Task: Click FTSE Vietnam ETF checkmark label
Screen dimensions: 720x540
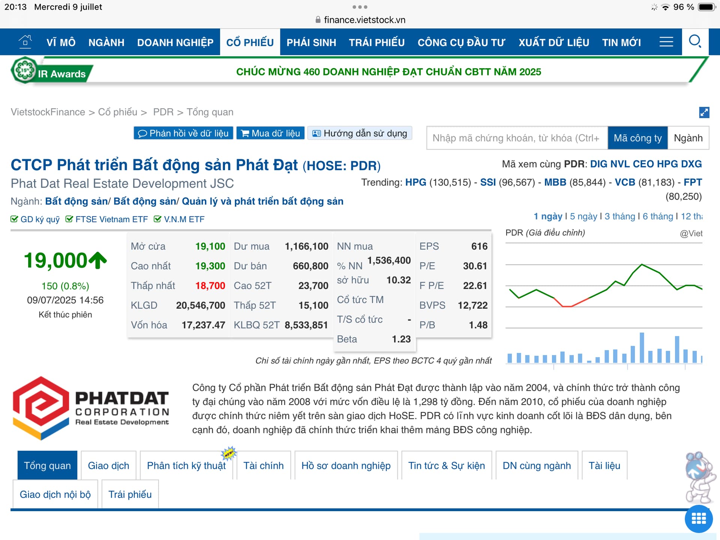Action: (x=107, y=219)
